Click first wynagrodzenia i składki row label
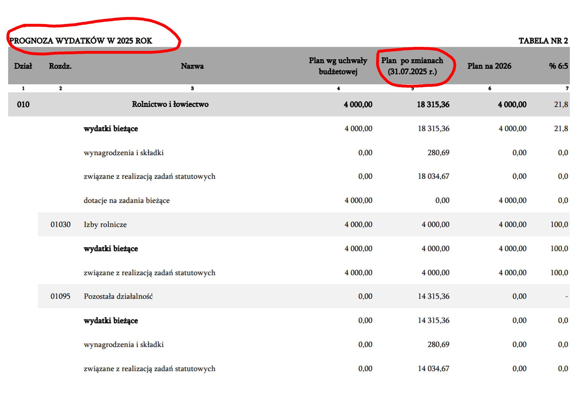This screenshot has height=414, width=586. click(124, 153)
